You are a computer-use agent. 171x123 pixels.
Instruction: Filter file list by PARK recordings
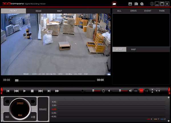(x=162, y=11)
